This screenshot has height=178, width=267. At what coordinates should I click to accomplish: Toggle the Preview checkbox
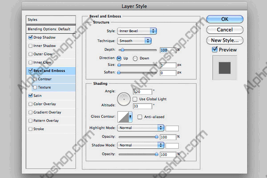tap(214, 49)
